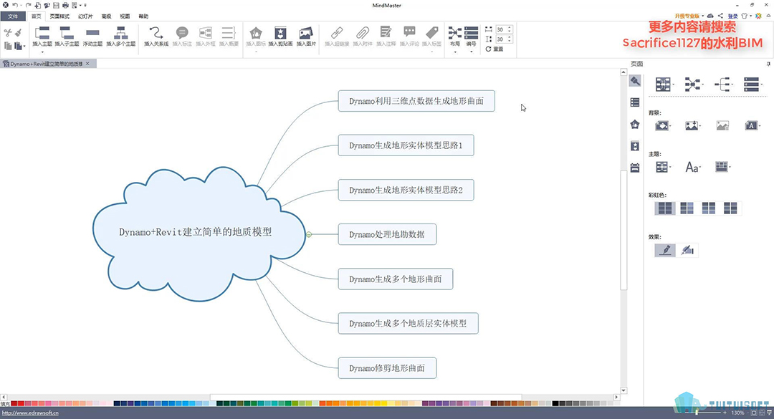
Task: Open the calendar task icon in right sidebar
Action: pos(634,168)
